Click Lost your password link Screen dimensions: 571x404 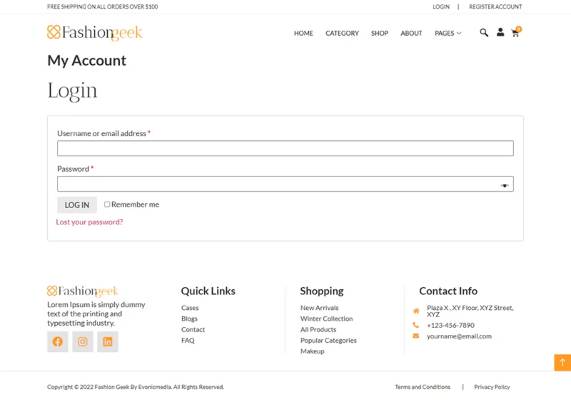pyautogui.click(x=90, y=222)
